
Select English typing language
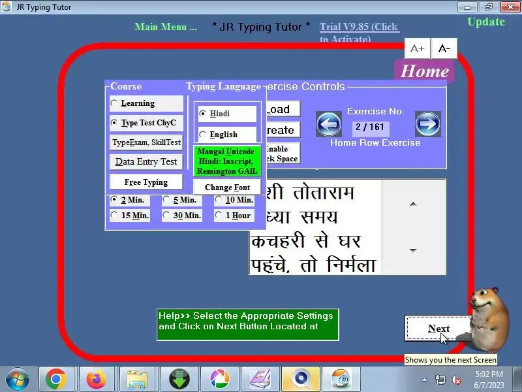(x=227, y=135)
